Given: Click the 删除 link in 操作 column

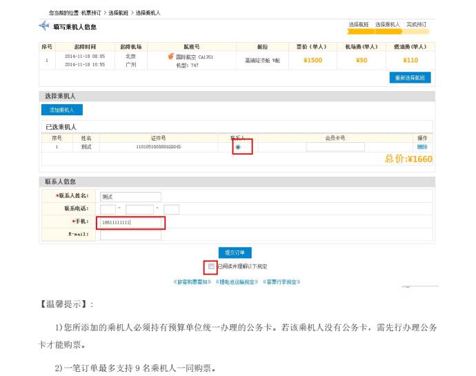Looking at the screenshot, I should click(x=422, y=147).
